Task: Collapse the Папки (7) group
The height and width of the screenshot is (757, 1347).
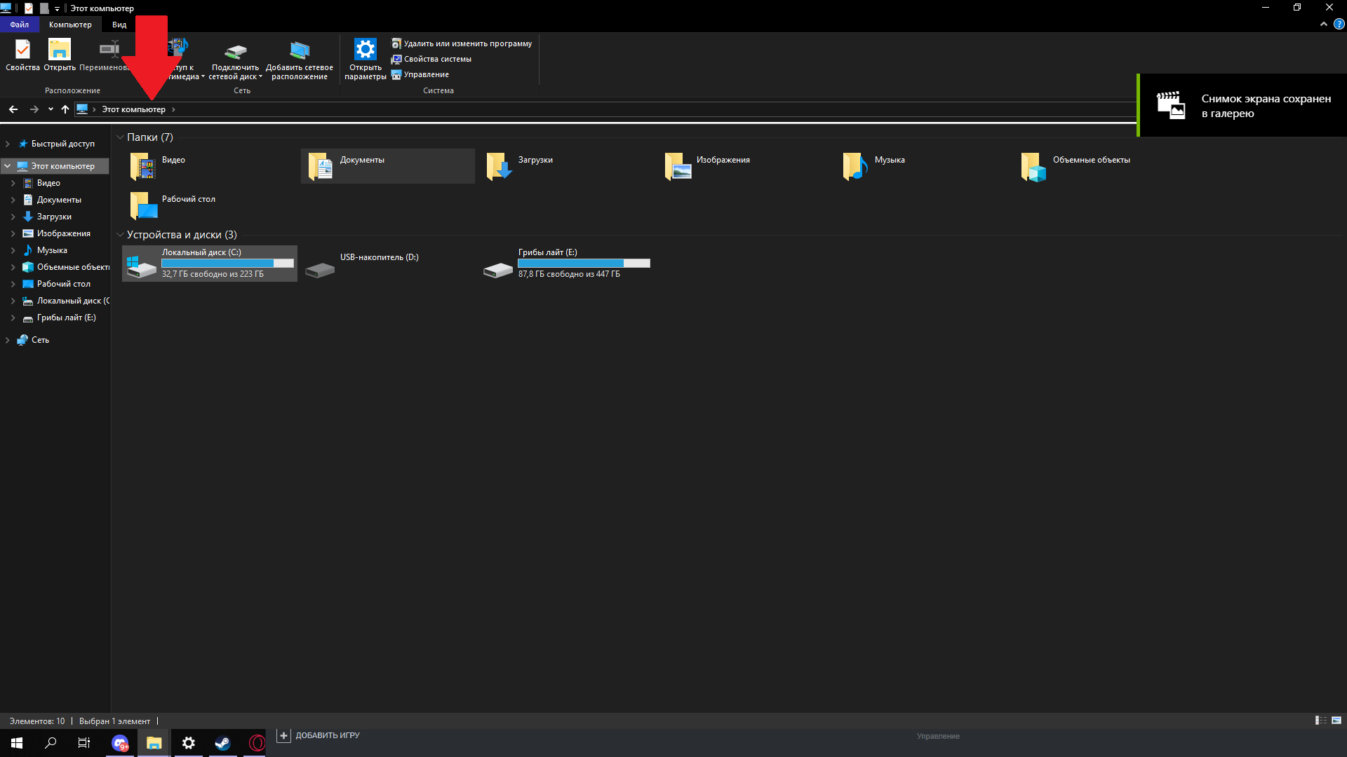Action: (120, 137)
